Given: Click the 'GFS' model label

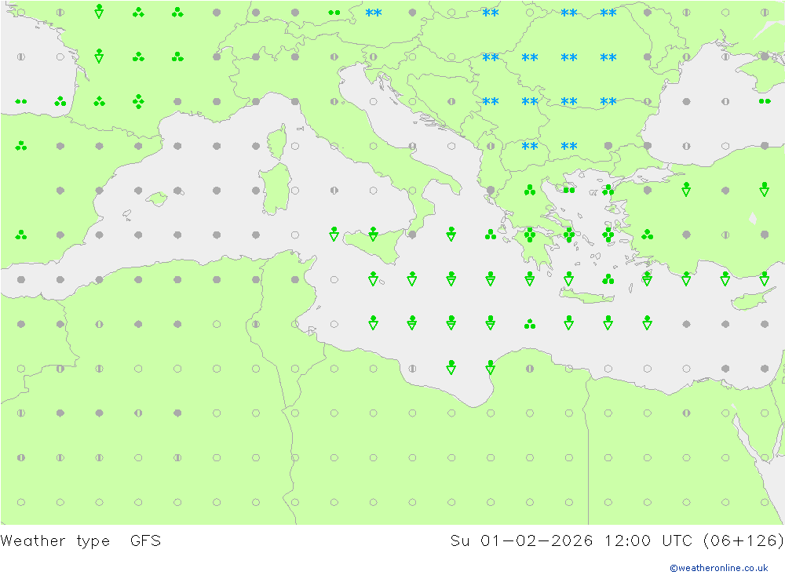Looking at the screenshot, I should (146, 540).
